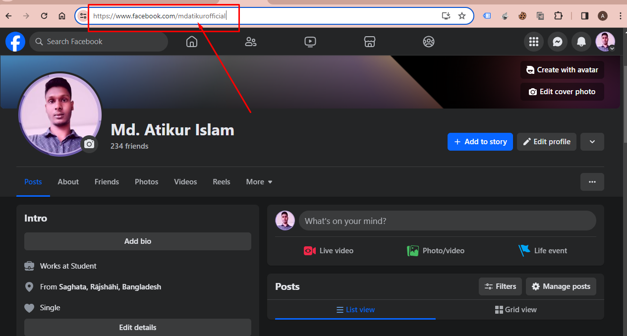Expand the chevron next to Edit profile
The width and height of the screenshot is (627, 336).
592,142
